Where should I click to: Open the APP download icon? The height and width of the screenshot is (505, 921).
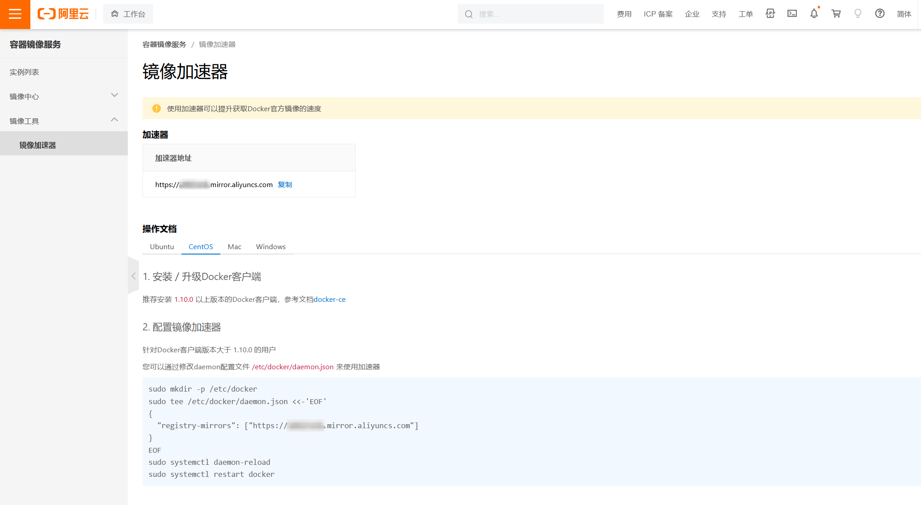[x=770, y=14]
